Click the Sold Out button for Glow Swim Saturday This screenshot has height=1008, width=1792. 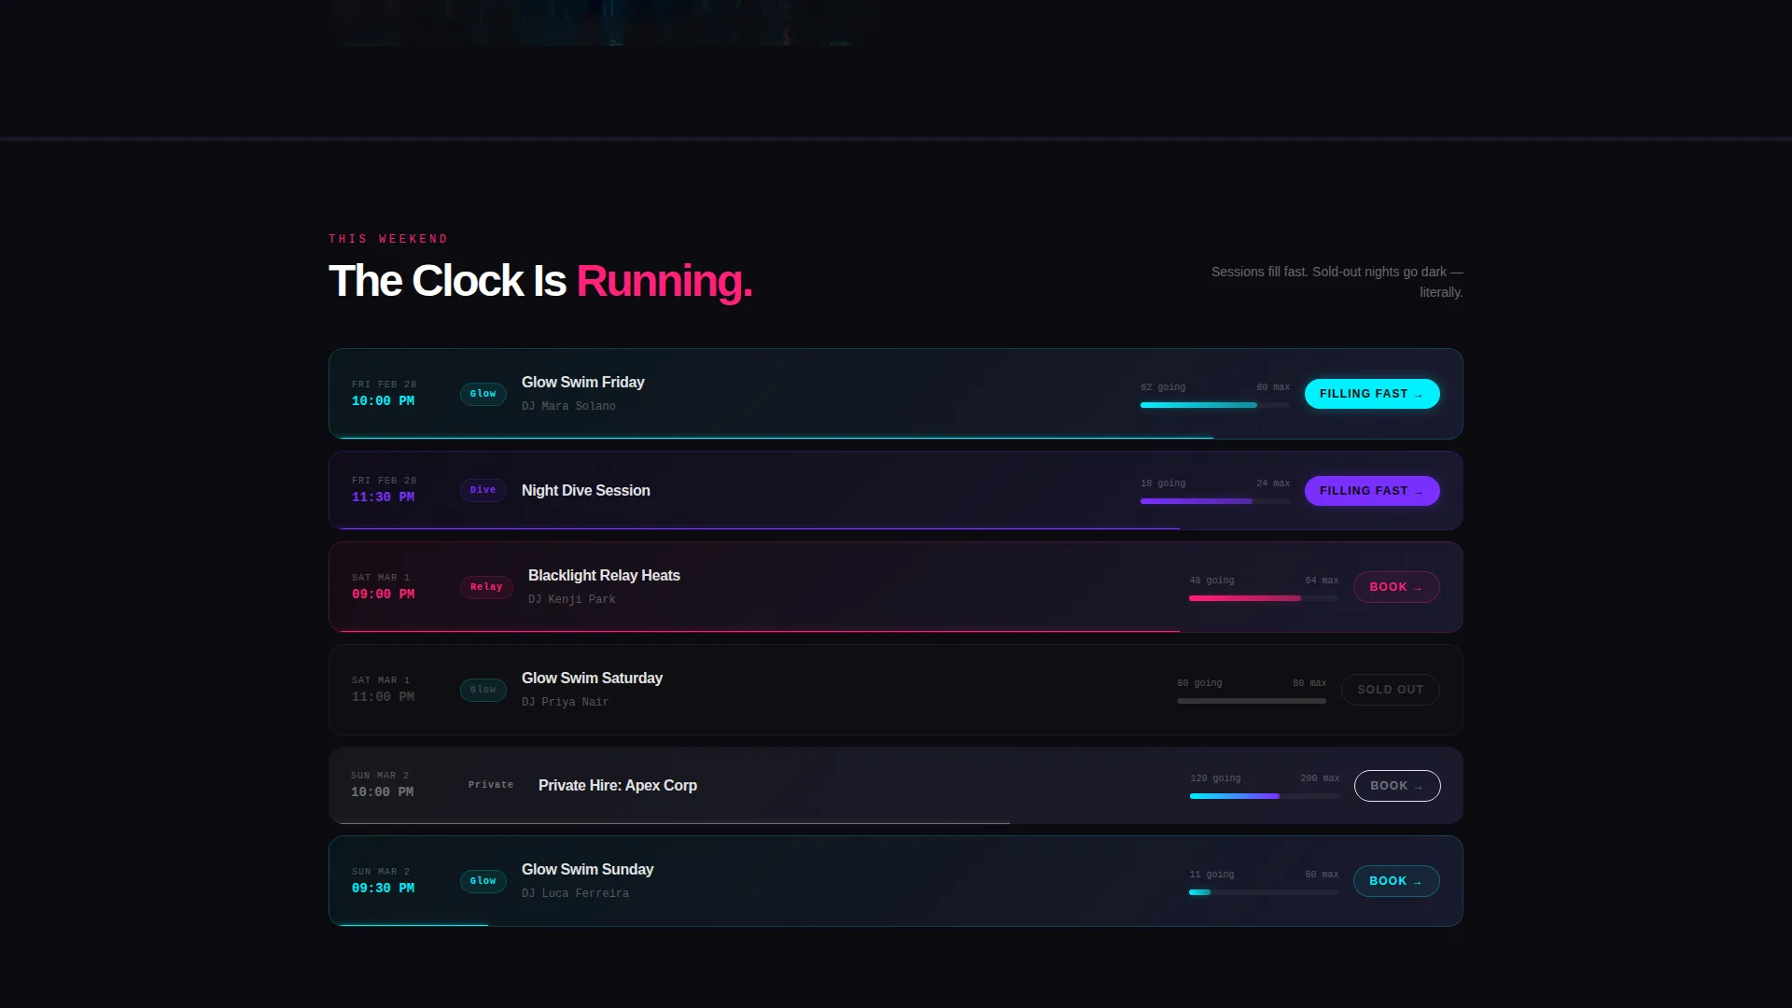[1390, 690]
